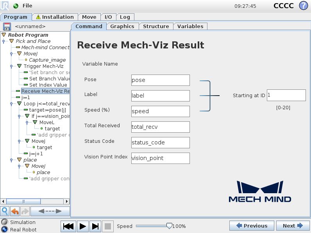Image resolution: width=311 pixels, height=233 pixels.
Task: Edit the Label variable name field
Action: pos(161,96)
